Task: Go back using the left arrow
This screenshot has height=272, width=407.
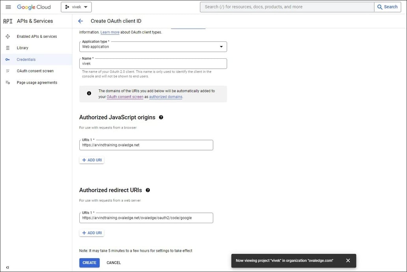Action: (80, 21)
